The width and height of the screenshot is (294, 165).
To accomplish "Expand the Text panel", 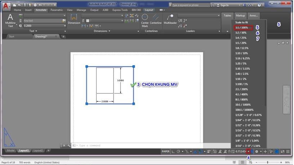I will point(33,31).
